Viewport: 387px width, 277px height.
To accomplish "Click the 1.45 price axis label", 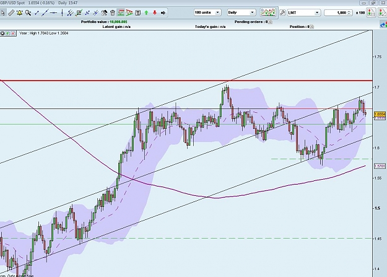I will 378,239.
